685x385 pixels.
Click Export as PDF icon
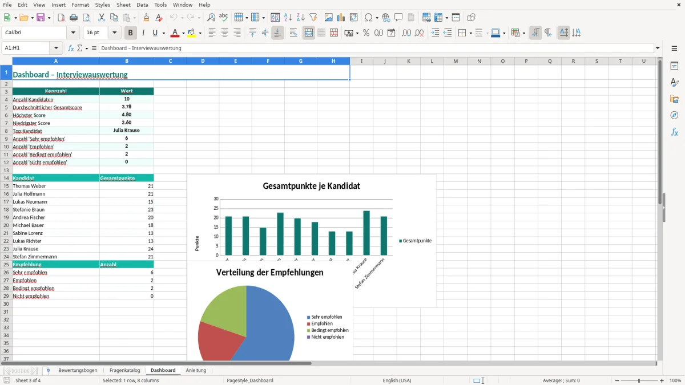61,18
